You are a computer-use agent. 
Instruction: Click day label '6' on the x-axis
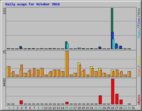click(30, 108)
